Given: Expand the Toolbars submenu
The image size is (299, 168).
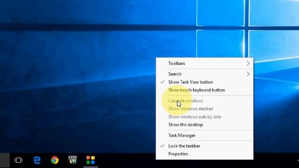Looking at the screenshot, I should pyautogui.click(x=205, y=63).
